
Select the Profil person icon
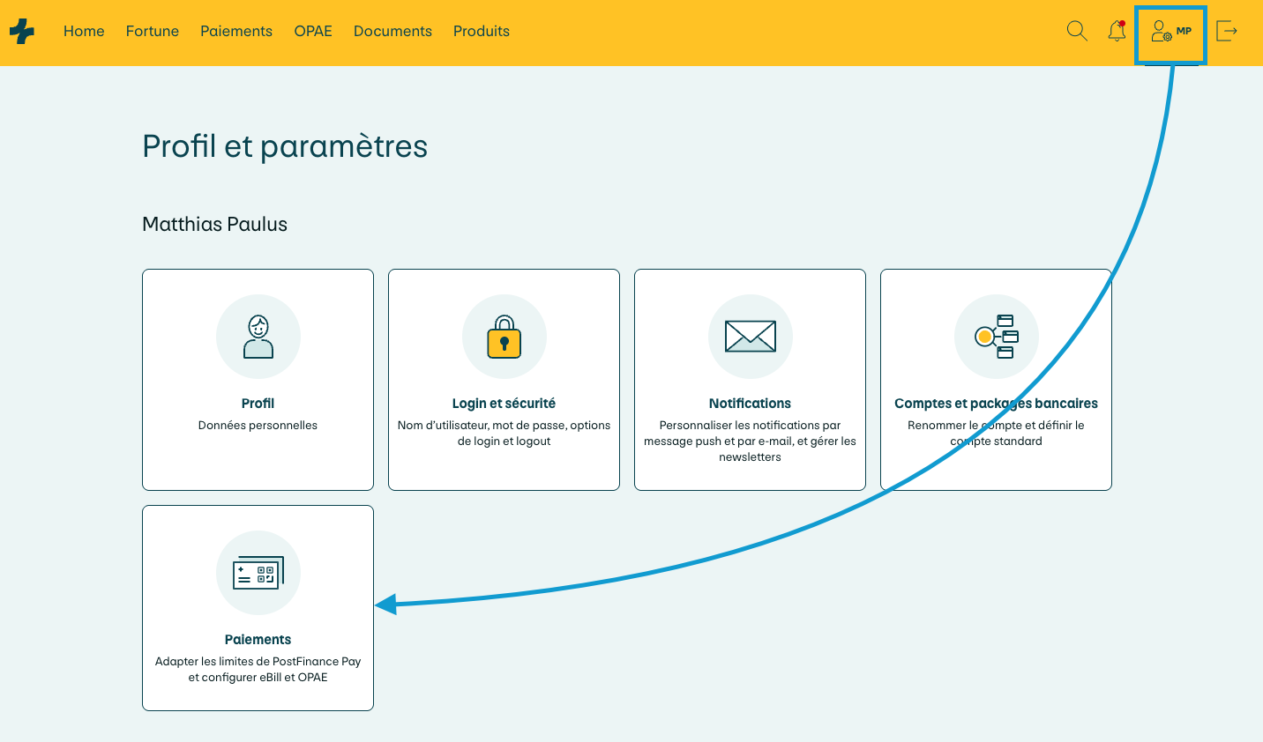pyautogui.click(x=258, y=337)
